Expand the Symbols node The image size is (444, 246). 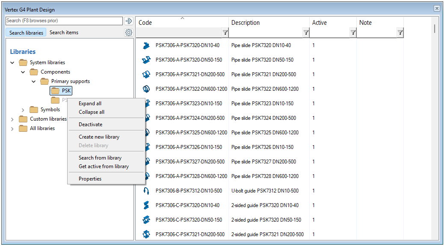tap(23, 110)
